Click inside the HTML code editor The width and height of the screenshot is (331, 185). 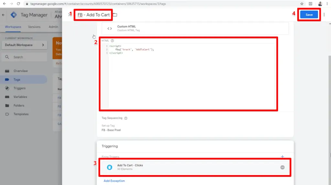(x=191, y=76)
